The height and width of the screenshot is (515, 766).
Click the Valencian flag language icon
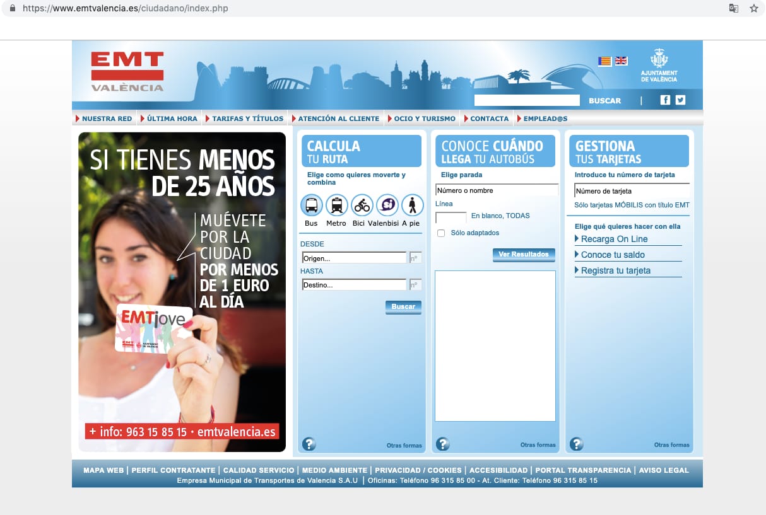(604, 61)
